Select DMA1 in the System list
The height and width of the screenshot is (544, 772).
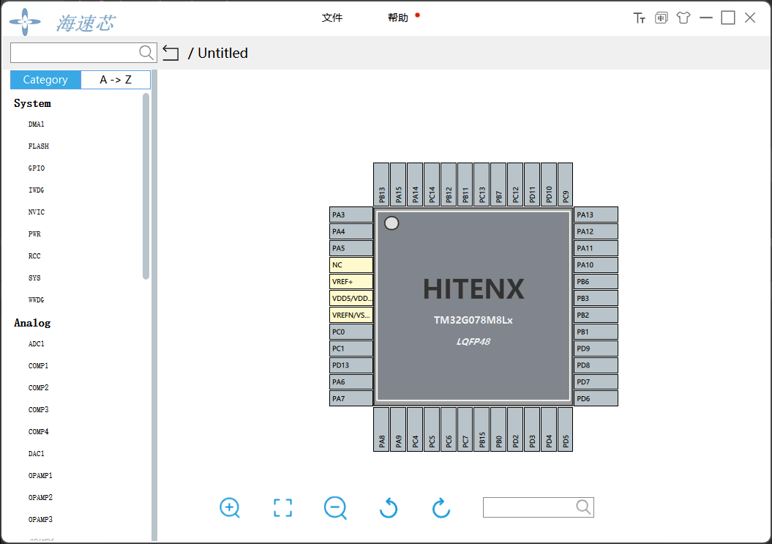point(37,124)
